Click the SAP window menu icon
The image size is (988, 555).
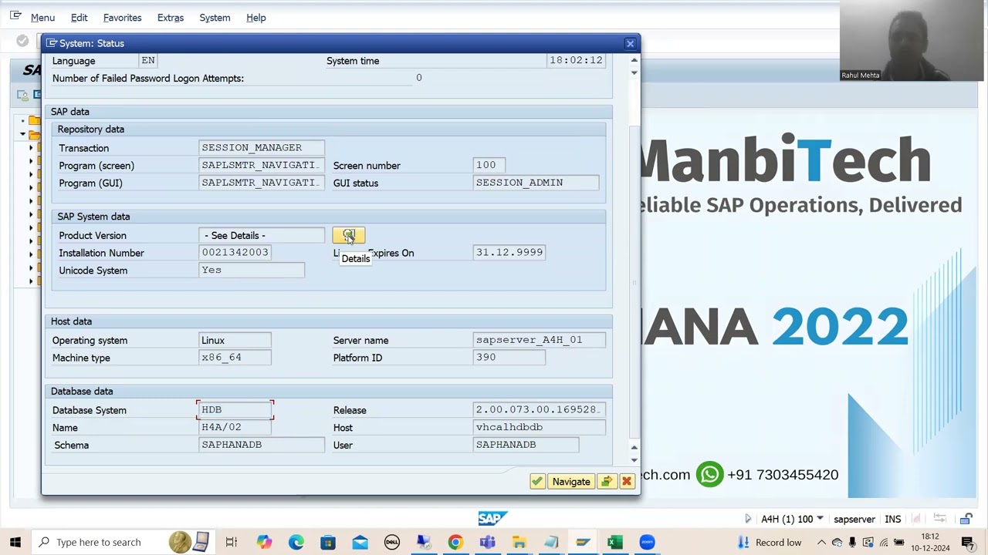click(15, 16)
